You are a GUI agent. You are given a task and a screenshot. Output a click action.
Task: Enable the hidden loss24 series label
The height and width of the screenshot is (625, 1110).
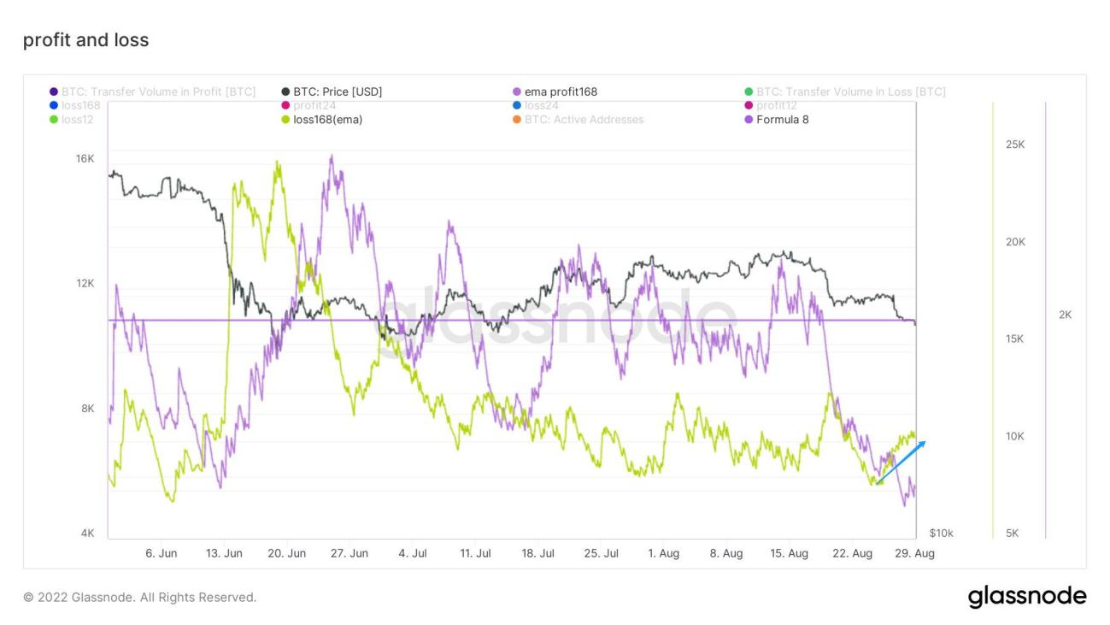click(541, 105)
